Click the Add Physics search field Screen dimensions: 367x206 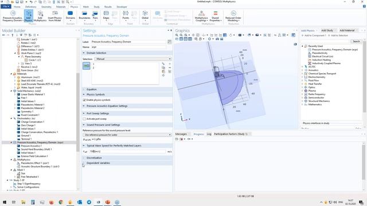coord(326,41)
